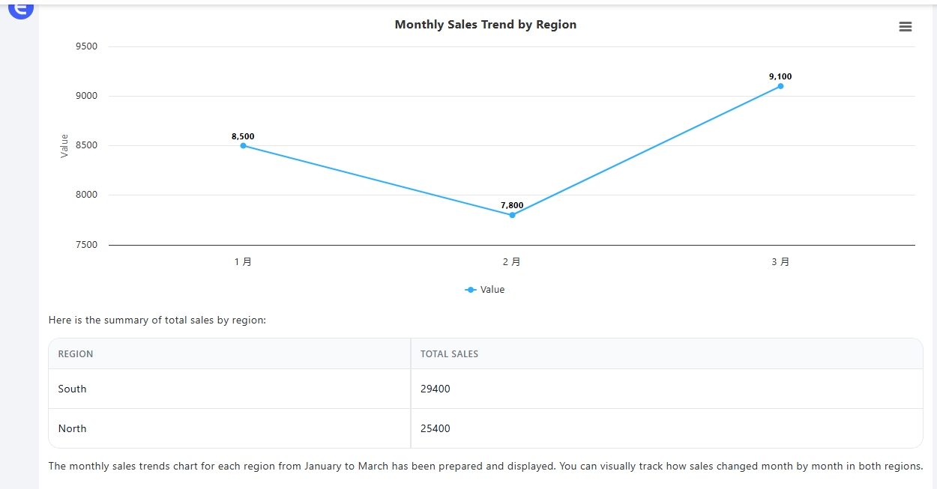Click the 3月 x-axis label
The height and width of the screenshot is (489, 937).
pos(780,262)
